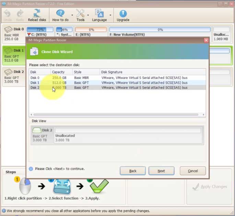
Task: Click the 512.0 GB capacity cell
Action: 59,83
